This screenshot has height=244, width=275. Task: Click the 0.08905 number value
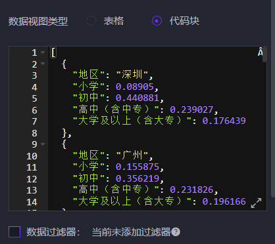point(134,87)
